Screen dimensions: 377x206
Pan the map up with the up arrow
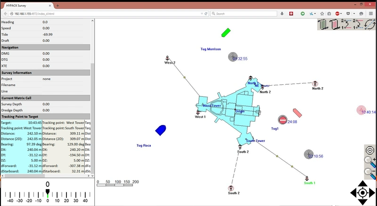[362, 184]
